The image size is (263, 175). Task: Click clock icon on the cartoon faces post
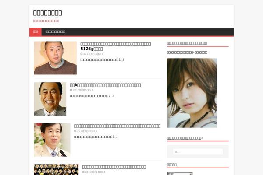83,172
